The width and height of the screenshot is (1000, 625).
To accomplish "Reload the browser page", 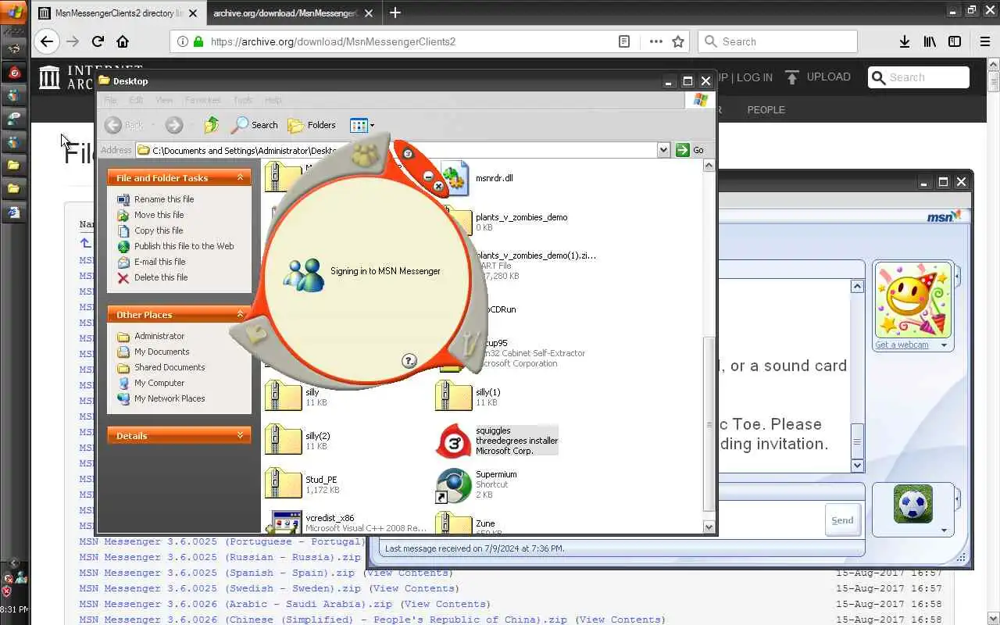I will (x=98, y=41).
